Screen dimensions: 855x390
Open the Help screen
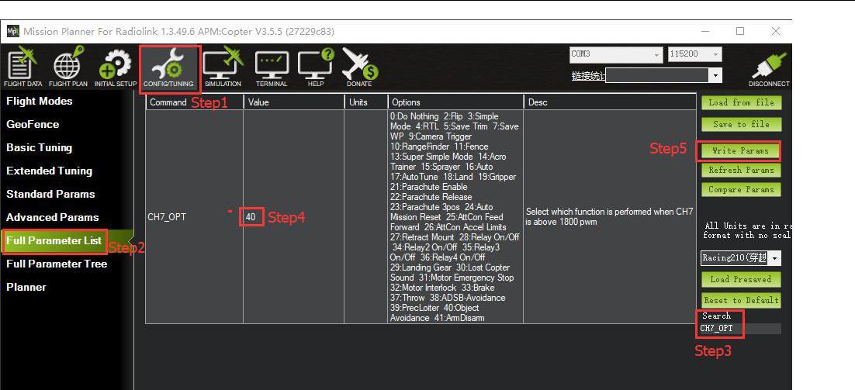coord(316,67)
